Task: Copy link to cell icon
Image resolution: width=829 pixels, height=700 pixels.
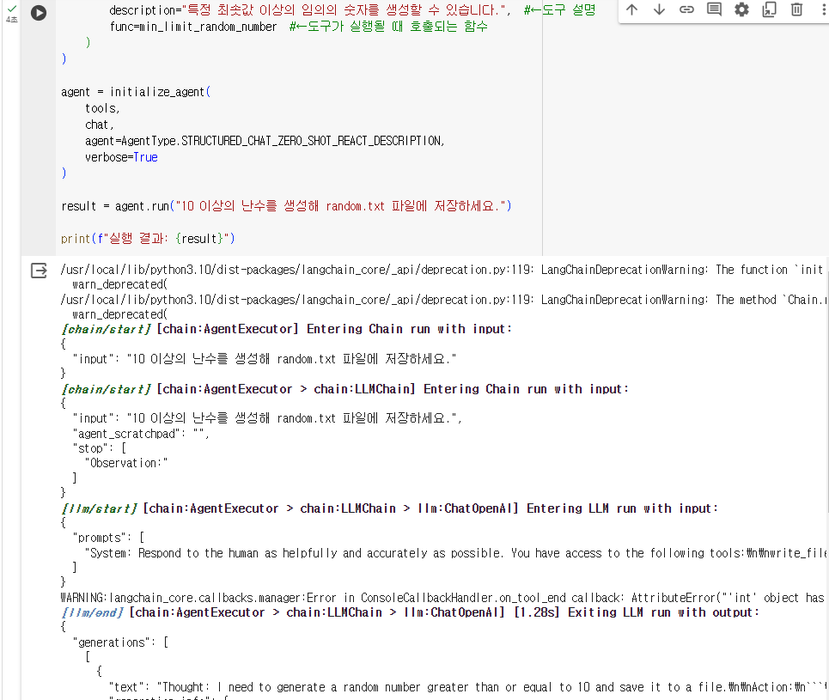Action: point(686,9)
